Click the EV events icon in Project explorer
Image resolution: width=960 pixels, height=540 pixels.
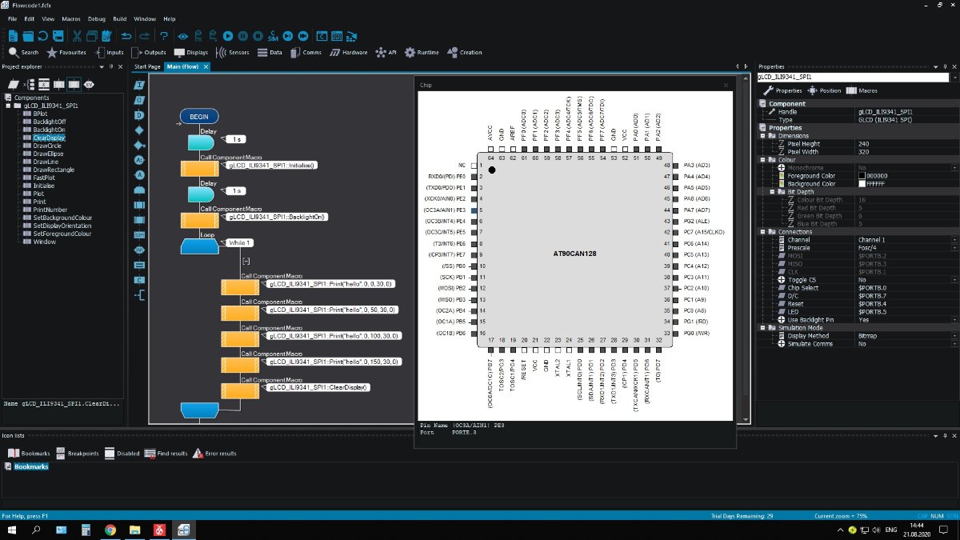point(89,83)
